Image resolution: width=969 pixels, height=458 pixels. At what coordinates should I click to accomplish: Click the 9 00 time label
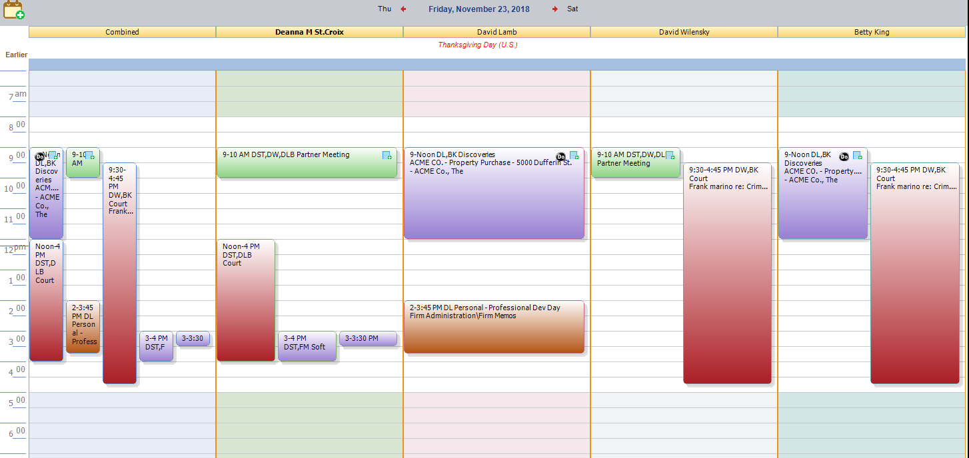tap(18, 156)
